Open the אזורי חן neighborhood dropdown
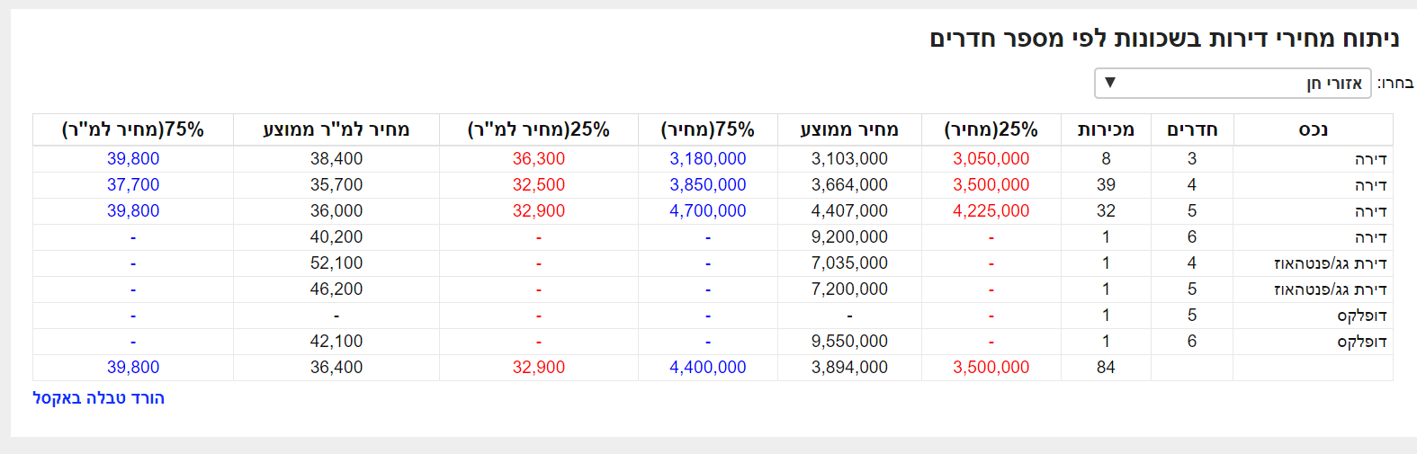Screen dimensions: 1417x454 [1233, 84]
